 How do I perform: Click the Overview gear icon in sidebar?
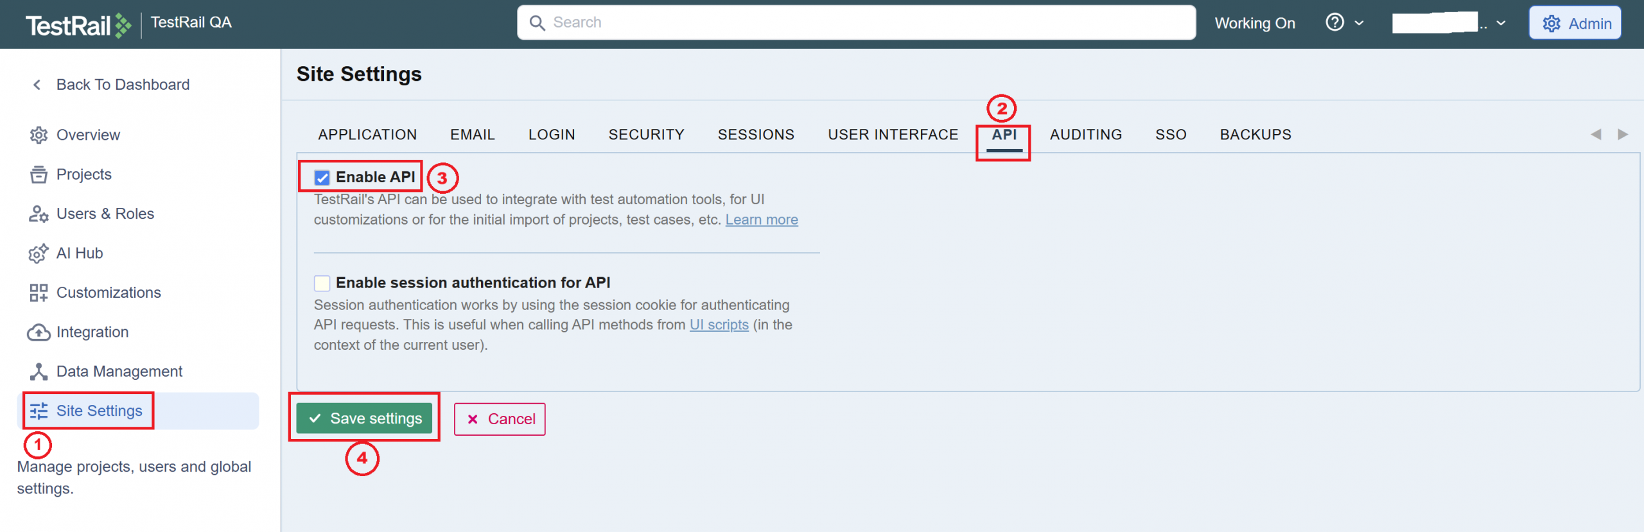pos(39,135)
